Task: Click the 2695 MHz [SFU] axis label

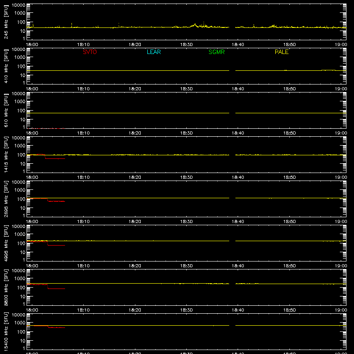Action: [6, 199]
